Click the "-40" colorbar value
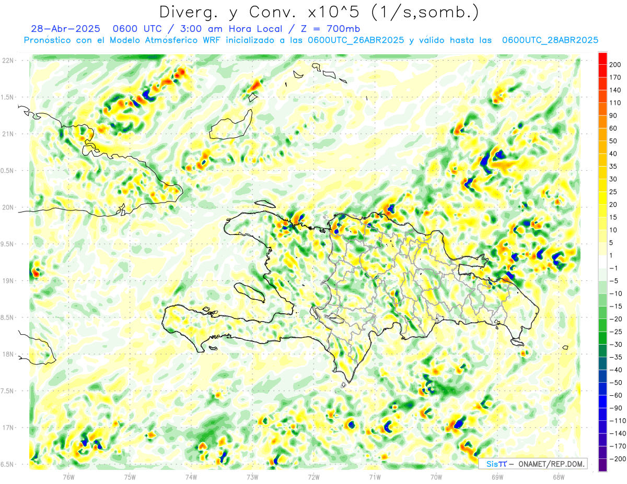The height and width of the screenshot is (484, 627). 616,370
